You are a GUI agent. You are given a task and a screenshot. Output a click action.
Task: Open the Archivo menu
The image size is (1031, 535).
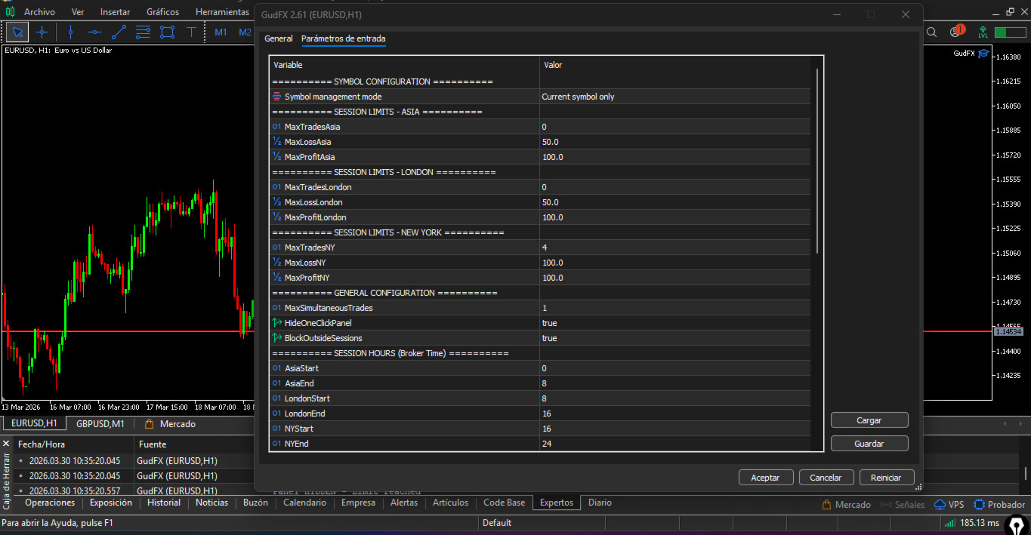coord(39,12)
